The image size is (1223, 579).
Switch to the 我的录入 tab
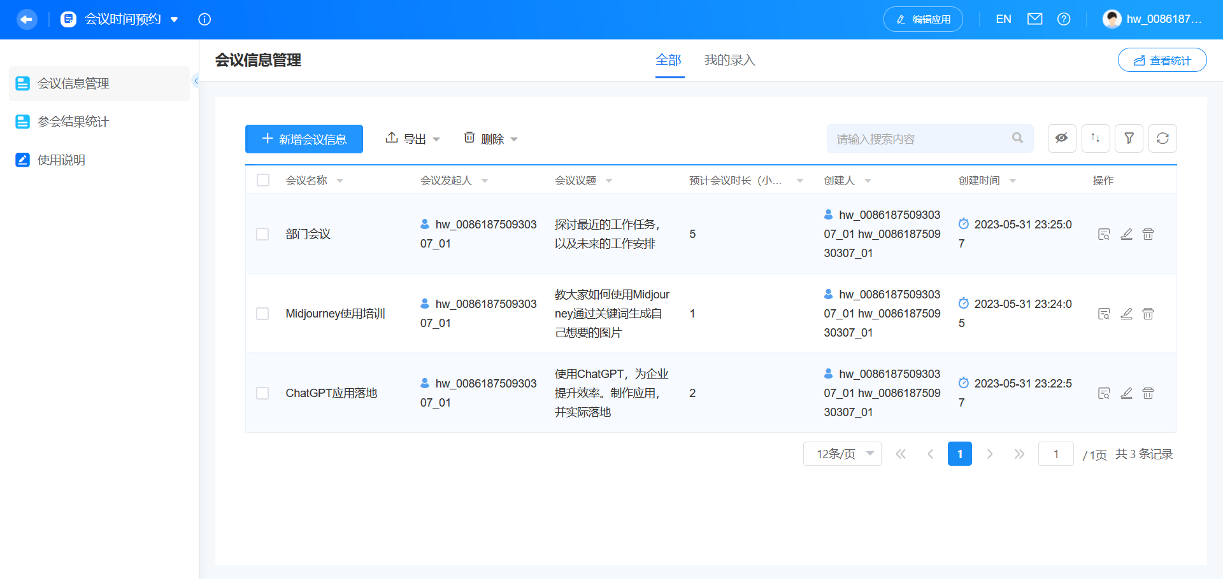click(729, 60)
